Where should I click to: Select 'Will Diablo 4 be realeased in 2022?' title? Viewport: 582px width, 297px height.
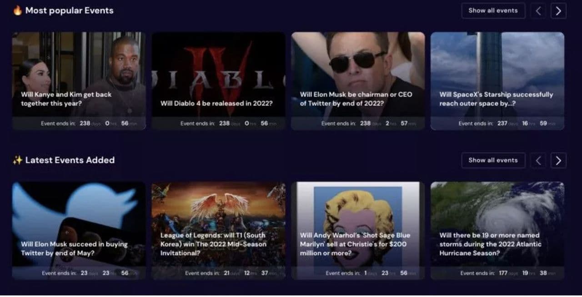(x=216, y=104)
